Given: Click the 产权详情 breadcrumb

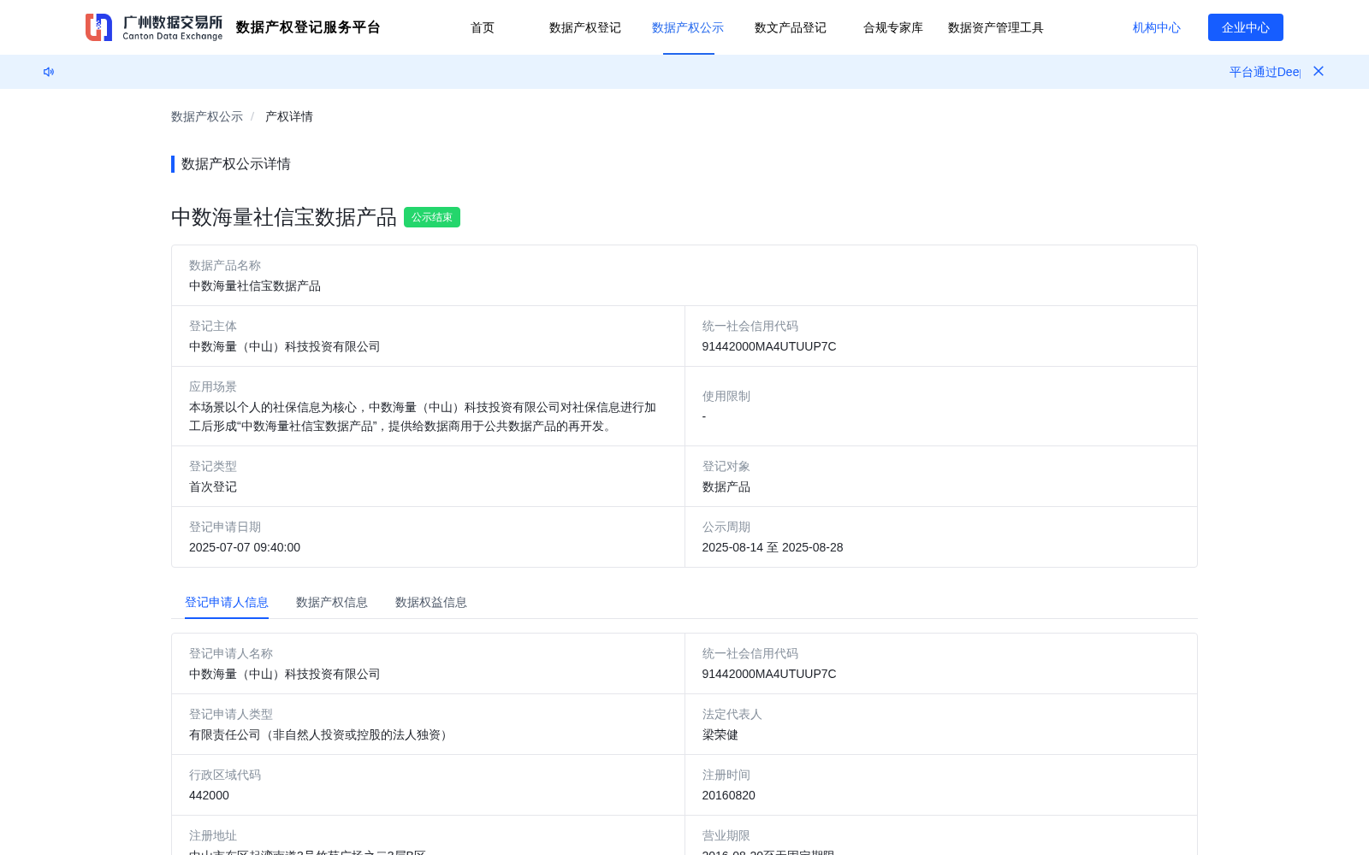Looking at the screenshot, I should click(x=289, y=116).
